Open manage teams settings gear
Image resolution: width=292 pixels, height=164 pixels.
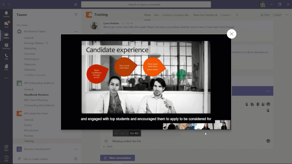(x=76, y=159)
